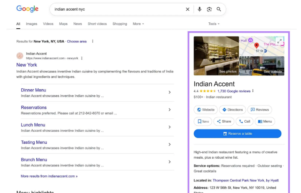Clear the search query with X icon

[187, 9]
